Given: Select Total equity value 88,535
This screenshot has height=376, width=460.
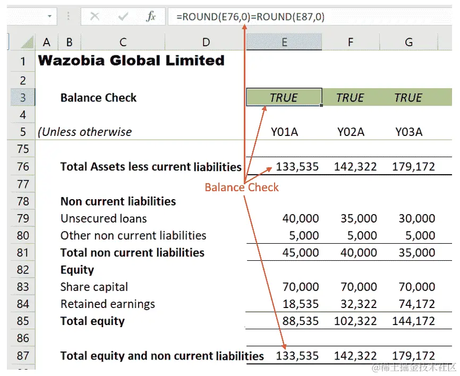Looking at the screenshot, I should [301, 321].
